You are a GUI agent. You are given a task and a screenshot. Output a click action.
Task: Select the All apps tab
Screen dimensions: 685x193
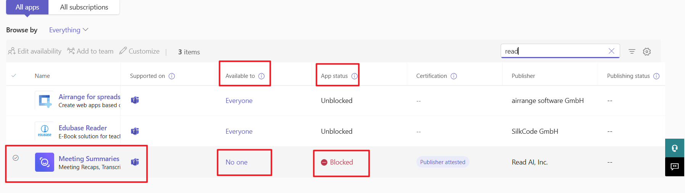click(27, 7)
